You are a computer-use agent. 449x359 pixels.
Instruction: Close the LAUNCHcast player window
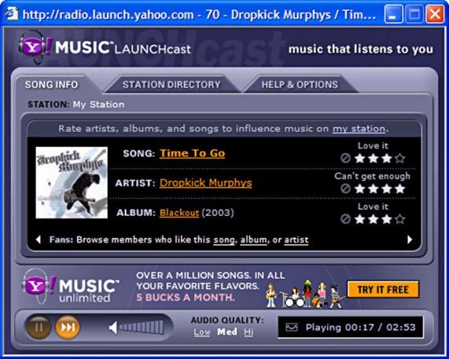pos(435,13)
